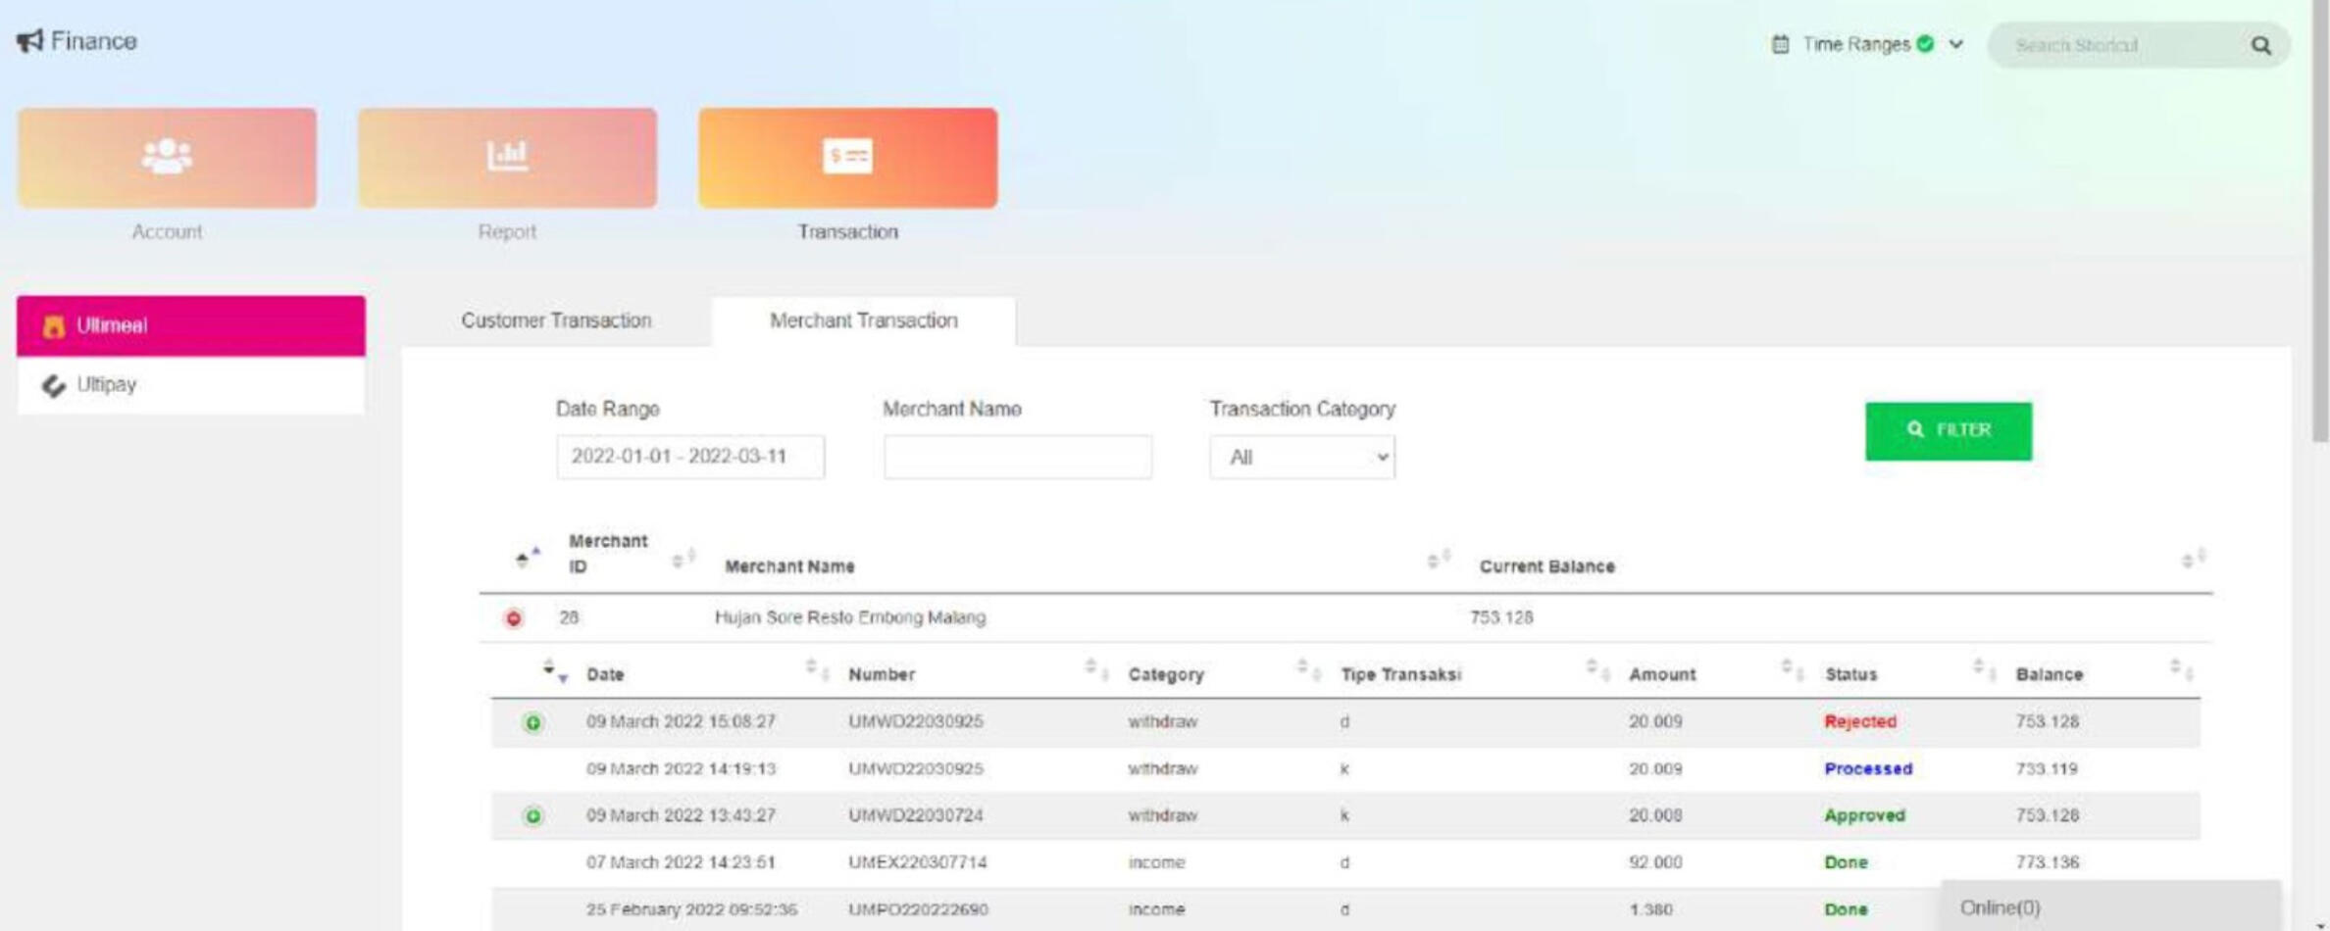Screen dimensions: 2330x931
Task: Switch to Merchant Transaction tab
Action: point(863,321)
